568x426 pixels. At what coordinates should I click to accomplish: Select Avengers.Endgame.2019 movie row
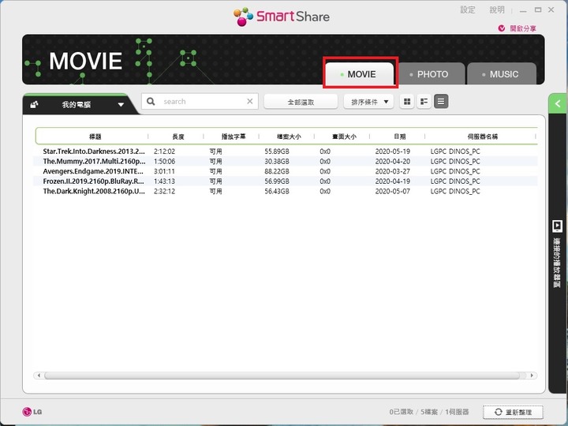[x=286, y=171]
